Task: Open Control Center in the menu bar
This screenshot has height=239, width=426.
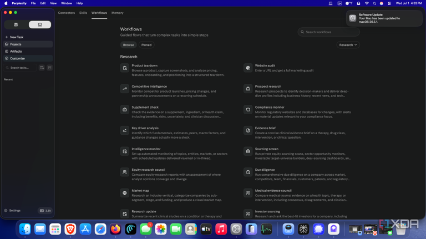Action: [x=389, y=3]
